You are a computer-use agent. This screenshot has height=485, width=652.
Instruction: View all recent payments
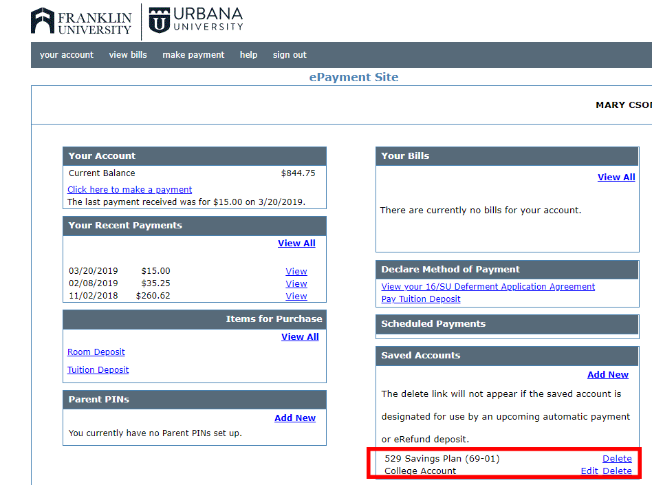(x=296, y=244)
